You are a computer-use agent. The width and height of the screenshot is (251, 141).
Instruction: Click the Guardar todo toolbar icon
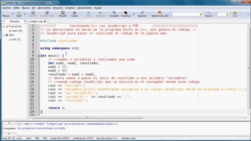tap(47, 14)
